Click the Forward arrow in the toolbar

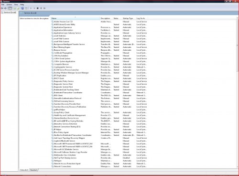(5, 8)
